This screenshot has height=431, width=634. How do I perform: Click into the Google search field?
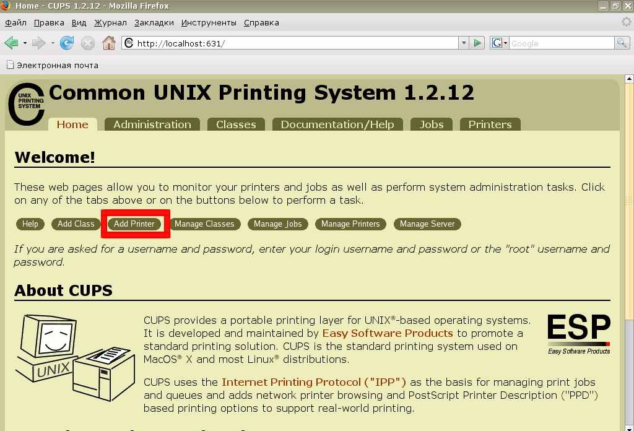coord(560,43)
